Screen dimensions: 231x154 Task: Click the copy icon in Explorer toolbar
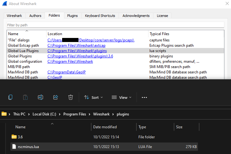pos(10,97)
